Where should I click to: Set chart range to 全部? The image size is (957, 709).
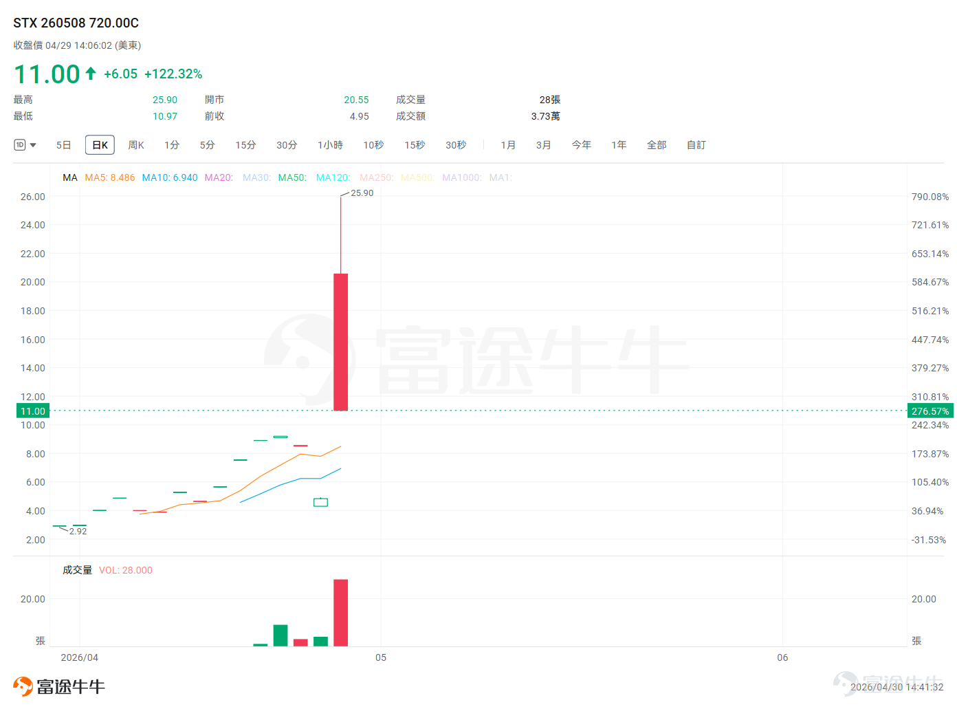click(657, 145)
